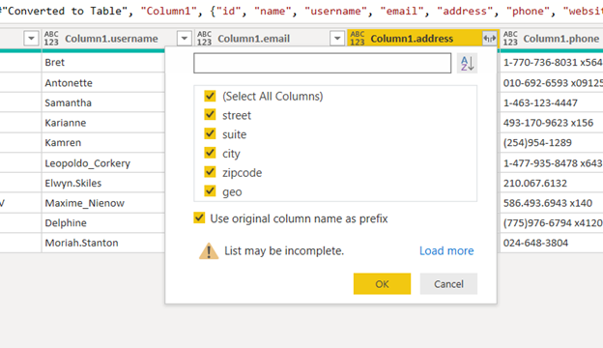Screen dimensions: 603x348
Task: Uncheck the city column checkbox
Action: tap(210, 153)
